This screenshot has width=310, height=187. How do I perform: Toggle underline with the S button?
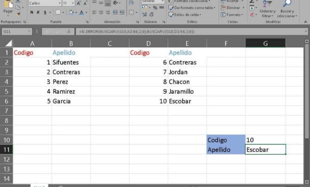click(45, 12)
